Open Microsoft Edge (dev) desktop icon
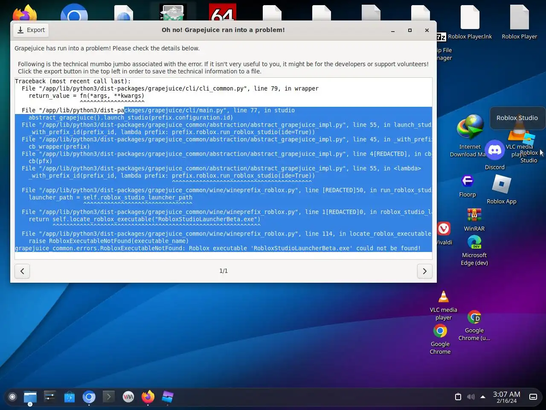The image size is (546, 410). (x=474, y=250)
